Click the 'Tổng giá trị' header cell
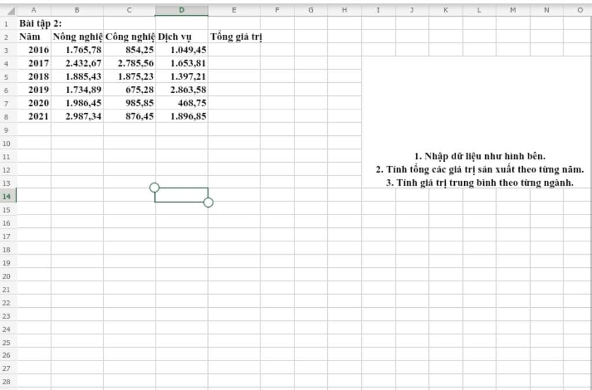592x390 pixels. click(x=234, y=36)
